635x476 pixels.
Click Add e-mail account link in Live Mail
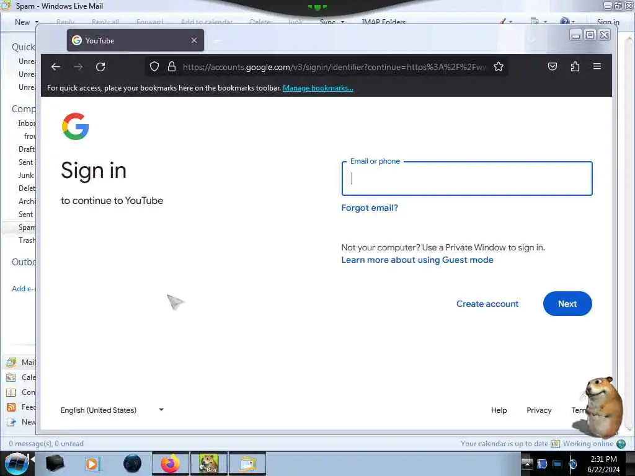coord(24,289)
